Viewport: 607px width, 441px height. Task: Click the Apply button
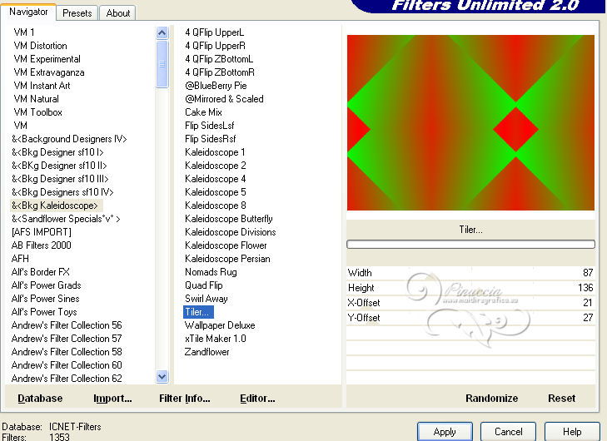point(445,432)
